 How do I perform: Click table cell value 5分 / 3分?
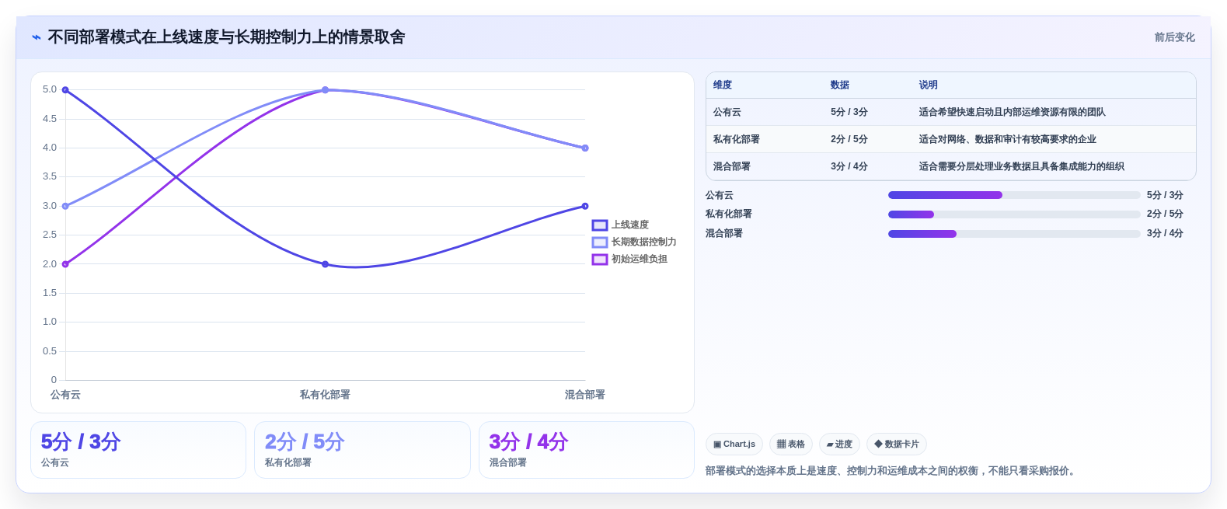coord(849,112)
